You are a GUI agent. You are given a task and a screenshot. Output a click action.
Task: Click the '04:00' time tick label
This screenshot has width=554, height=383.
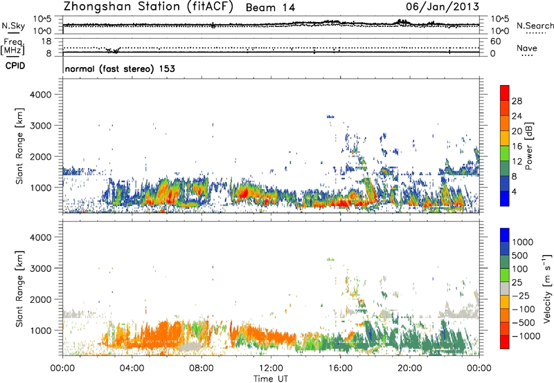pyautogui.click(x=132, y=368)
